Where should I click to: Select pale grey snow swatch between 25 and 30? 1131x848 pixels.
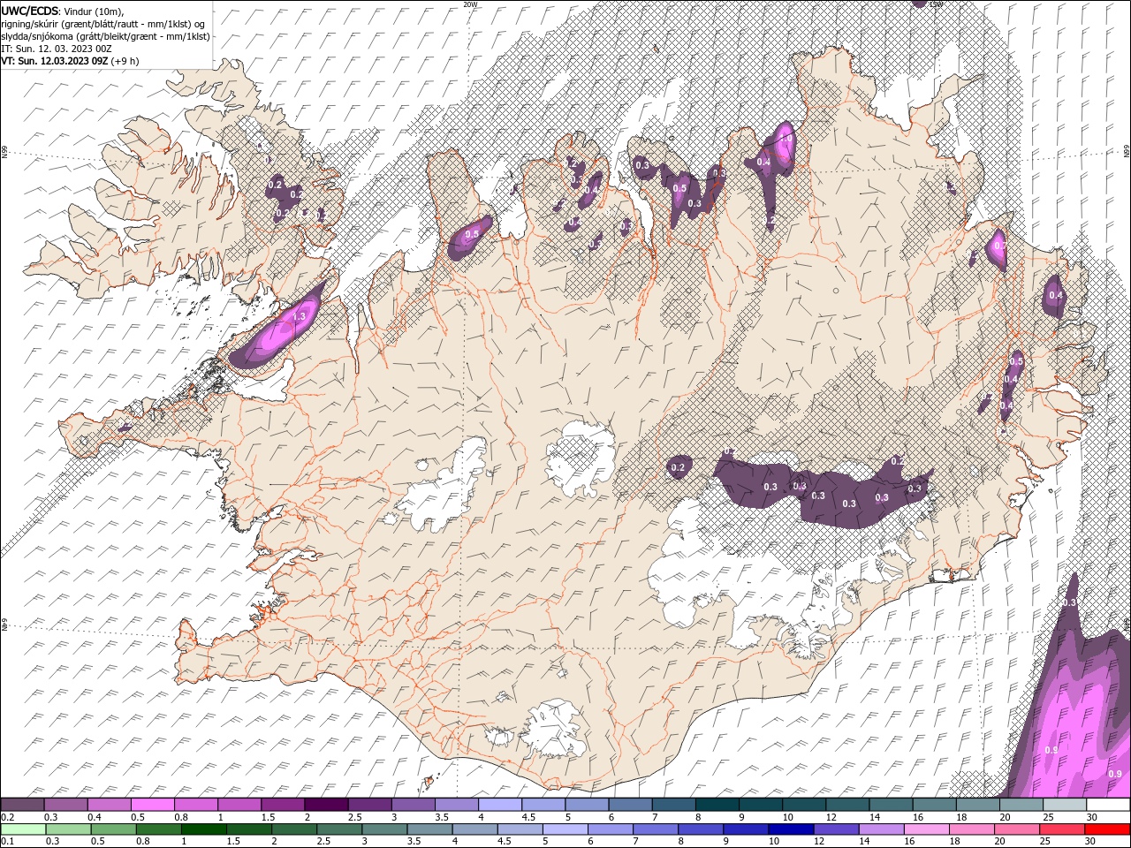1065,805
